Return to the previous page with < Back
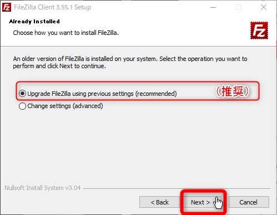The image size is (277, 215). click(x=159, y=202)
